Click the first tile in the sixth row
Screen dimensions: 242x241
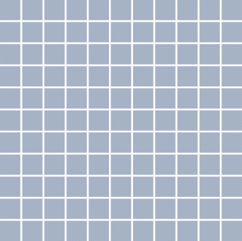(10, 121)
